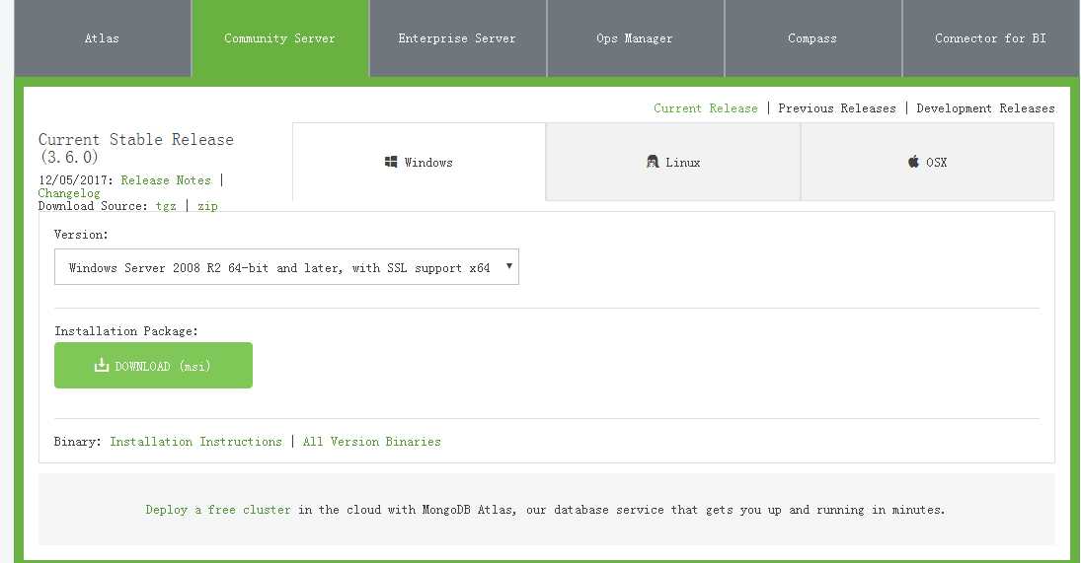Download source as tgz
The width and height of the screenshot is (1081, 563).
pos(166,206)
